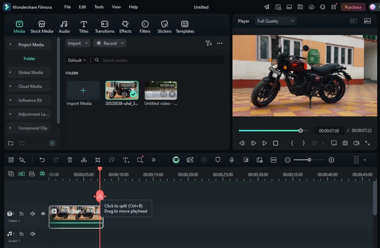Hide the Video 1 track with eye icon
Screen dimensions: 380x248
43,214
